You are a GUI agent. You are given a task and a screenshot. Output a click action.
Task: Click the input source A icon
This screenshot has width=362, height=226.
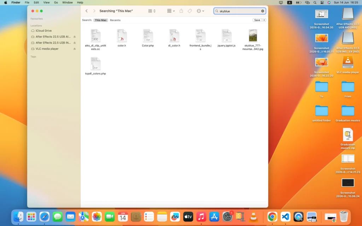[290, 2]
